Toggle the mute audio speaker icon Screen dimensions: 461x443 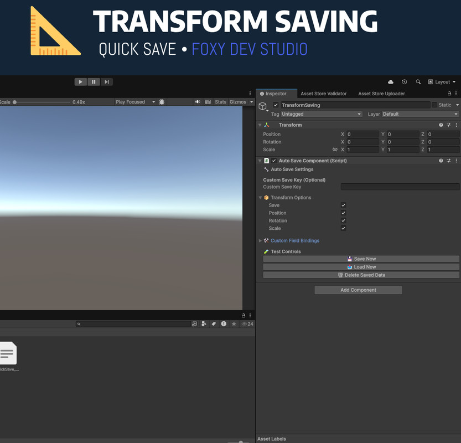point(198,102)
